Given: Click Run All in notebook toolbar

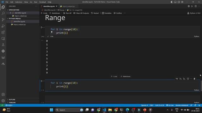Looking at the screenshot, I should [67, 13].
